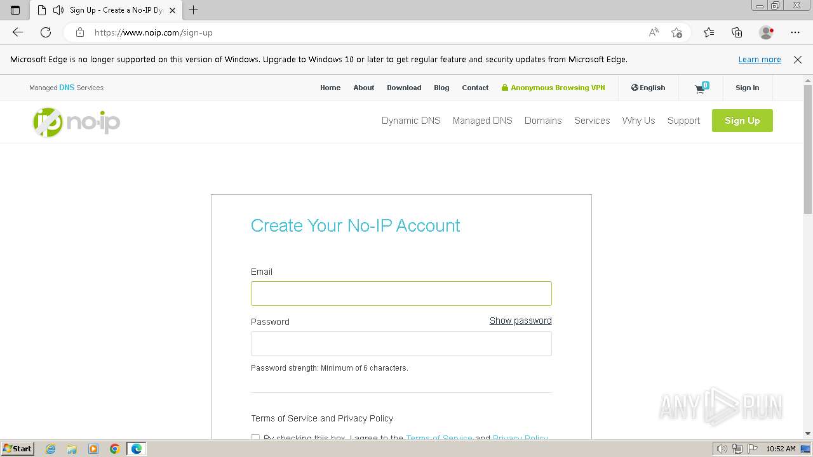The height and width of the screenshot is (457, 813).
Task: Open the Download link
Action: click(404, 88)
